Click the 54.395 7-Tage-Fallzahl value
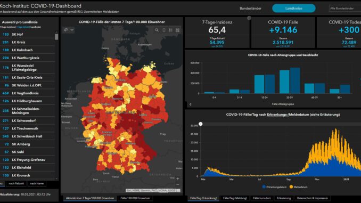 (217, 43)
